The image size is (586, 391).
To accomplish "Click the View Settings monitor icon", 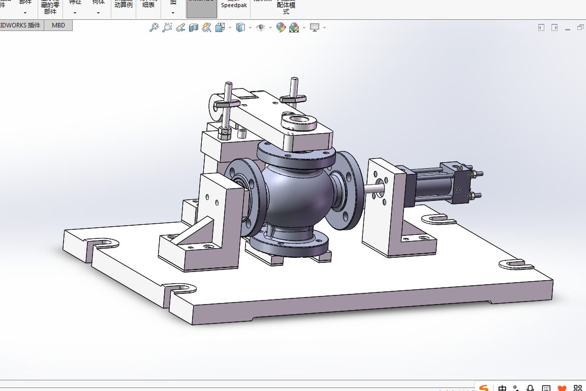I will tap(315, 27).
